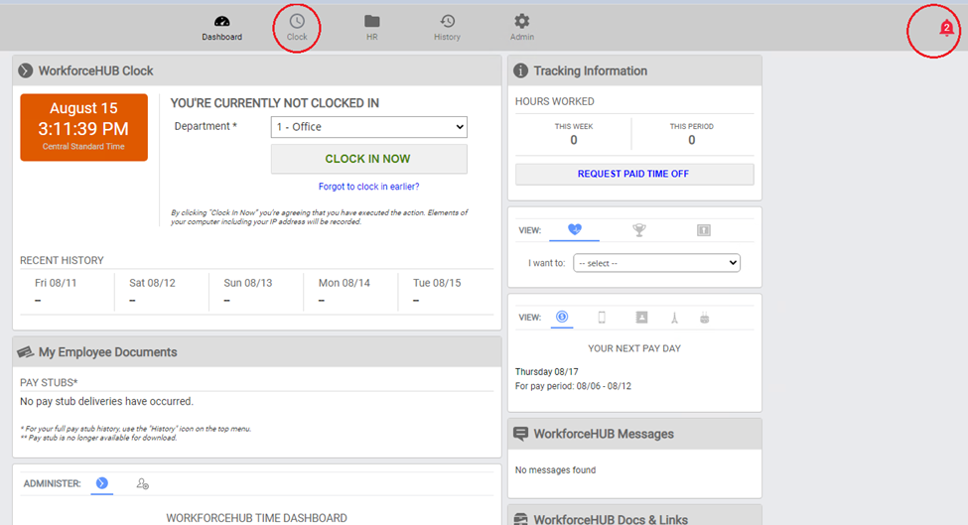This screenshot has height=525, width=968.
Task: Click the Tracking Information info icon
Action: click(x=520, y=70)
